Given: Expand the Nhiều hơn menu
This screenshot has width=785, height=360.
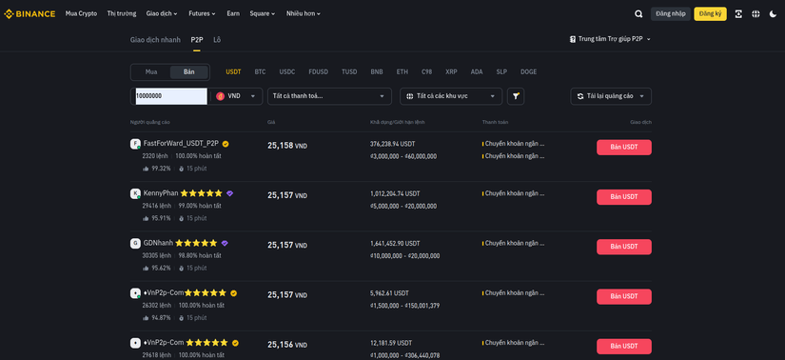Looking at the screenshot, I should click(304, 13).
